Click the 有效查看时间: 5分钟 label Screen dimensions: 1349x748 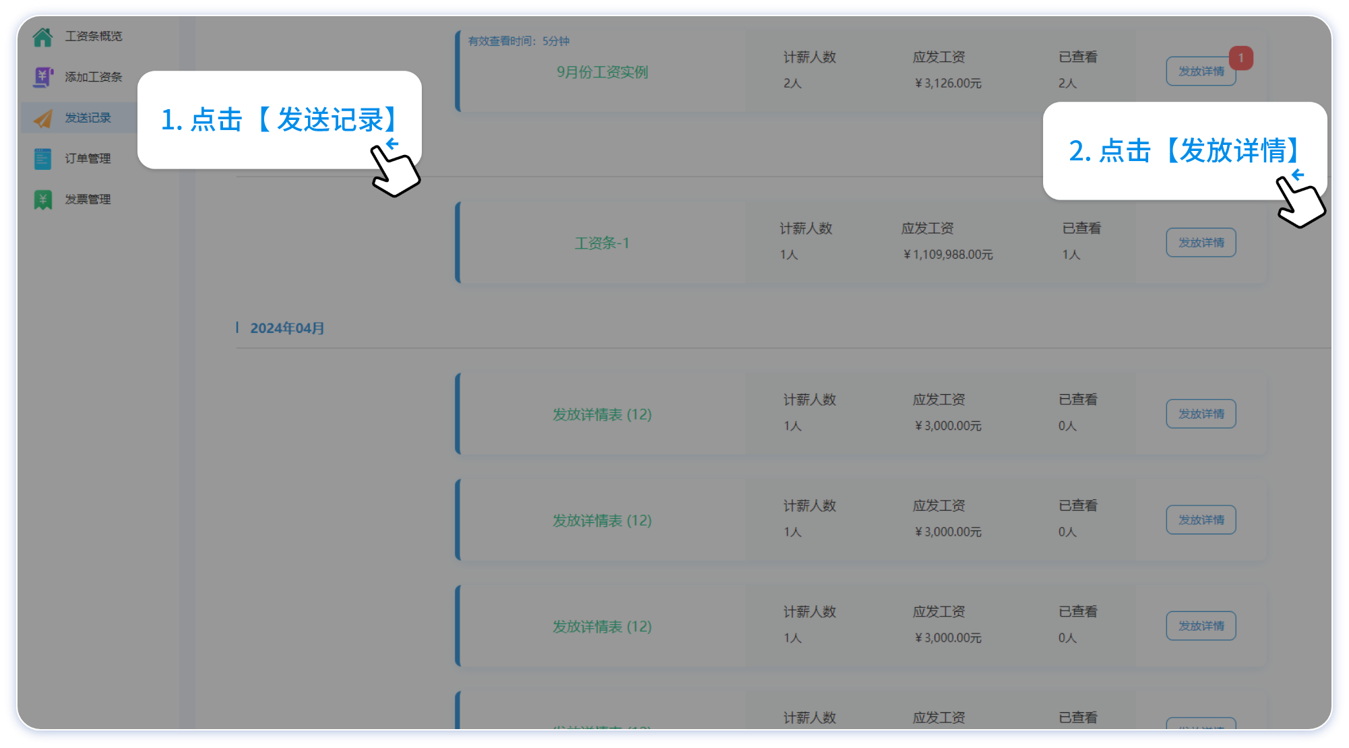click(519, 41)
